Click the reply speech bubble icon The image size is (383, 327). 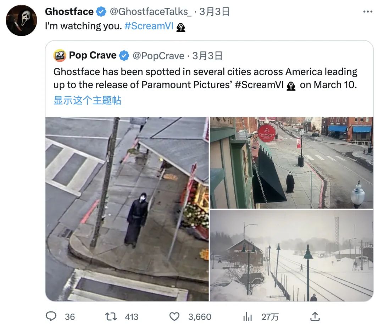(51, 316)
